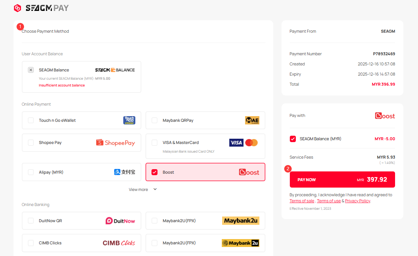Click the yellow MAE logo icon
The image size is (418, 256).
(x=252, y=120)
